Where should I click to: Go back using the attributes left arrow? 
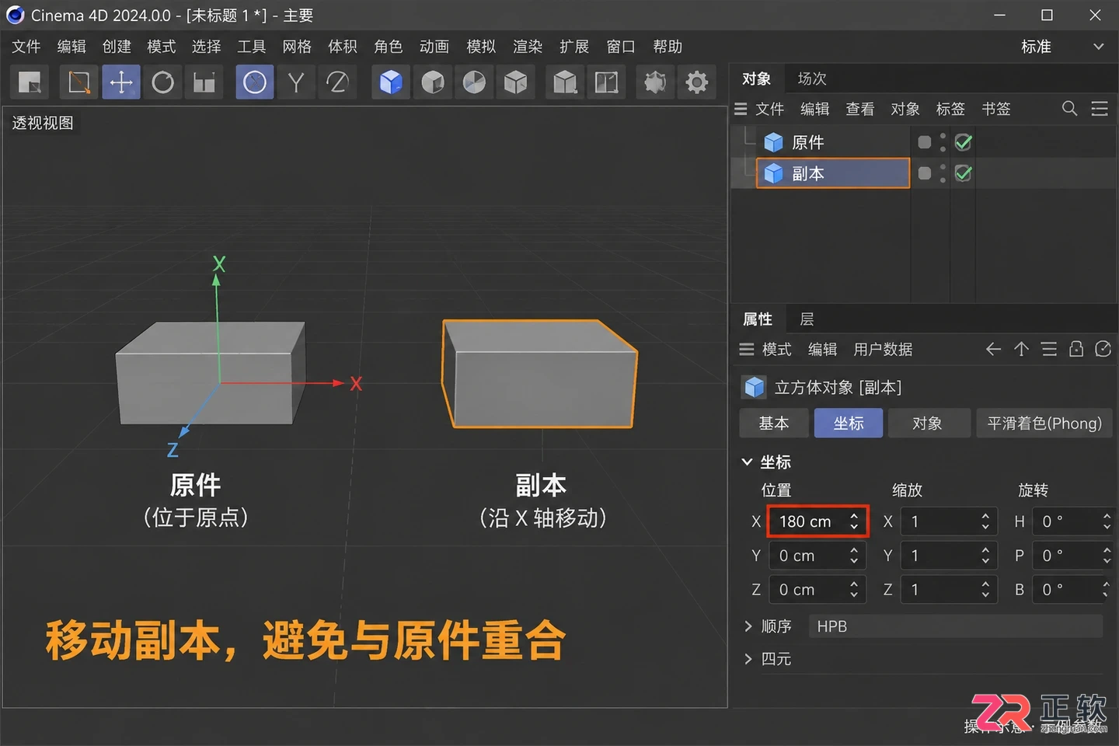coord(993,349)
